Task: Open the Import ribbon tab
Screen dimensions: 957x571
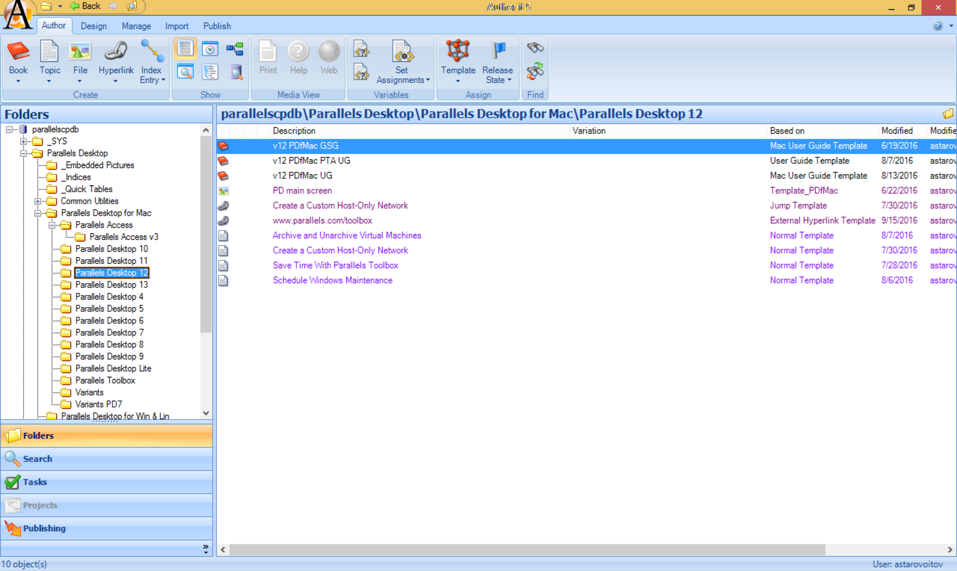Action: [176, 26]
